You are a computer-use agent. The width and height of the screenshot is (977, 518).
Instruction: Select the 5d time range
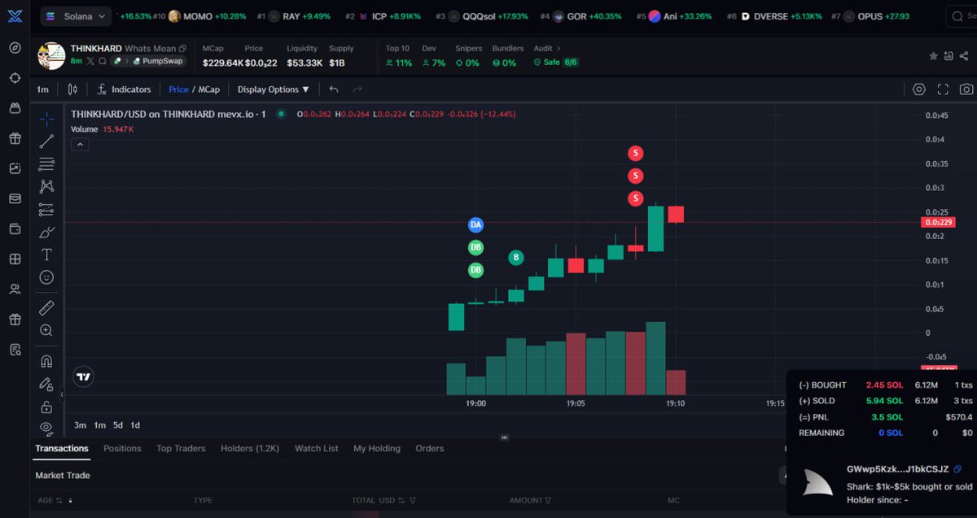[118, 425]
